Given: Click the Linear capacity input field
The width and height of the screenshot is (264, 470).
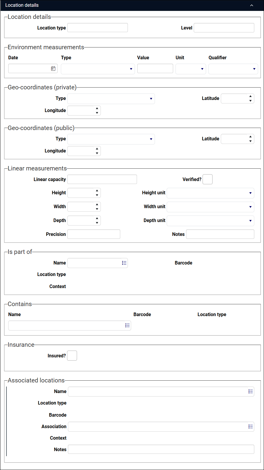Looking at the screenshot, I should coord(102,179).
